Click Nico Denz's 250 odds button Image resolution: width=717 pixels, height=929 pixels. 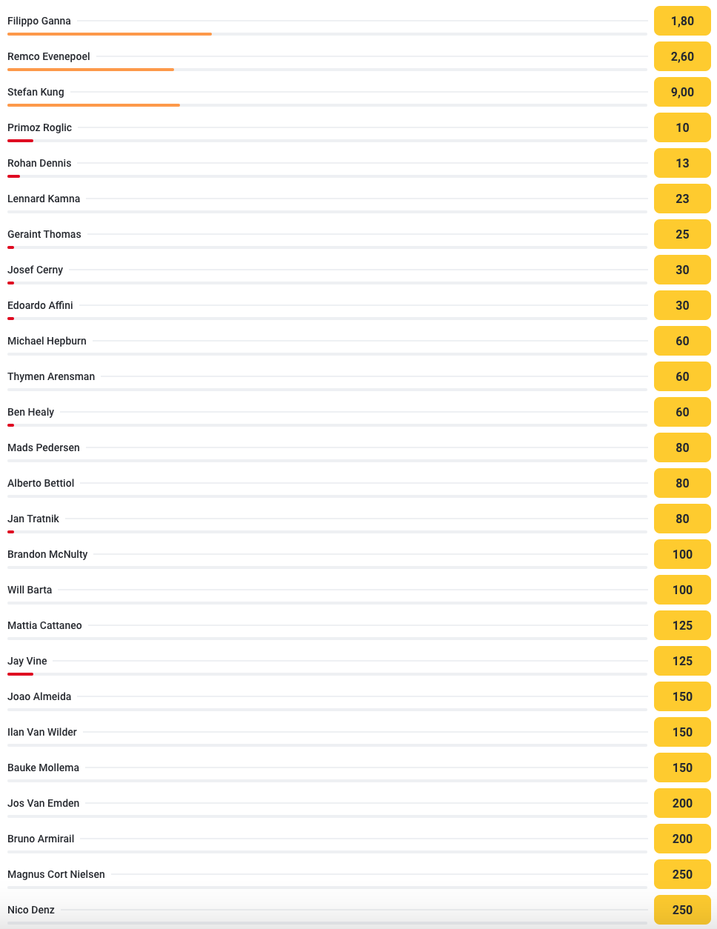pyautogui.click(x=682, y=910)
